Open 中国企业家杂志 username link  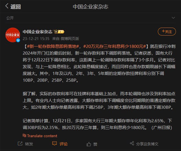[x=38, y=32]
